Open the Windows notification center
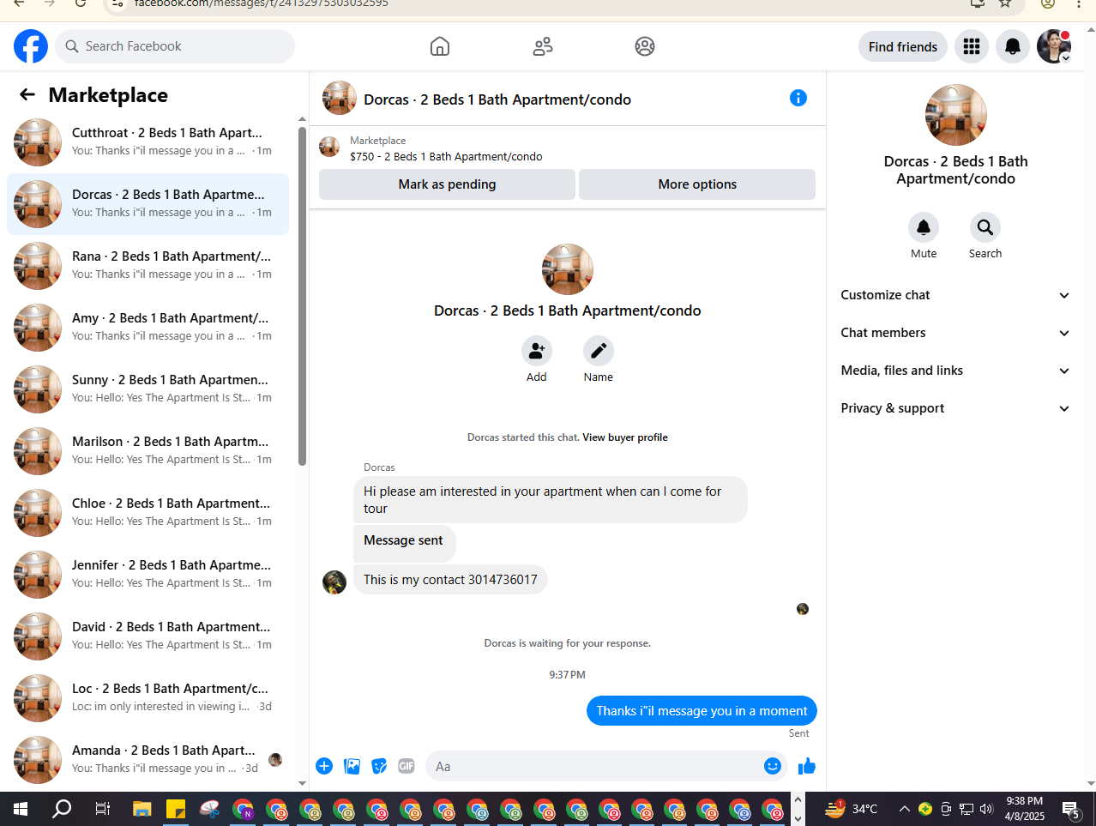The image size is (1096, 826). 1071,808
